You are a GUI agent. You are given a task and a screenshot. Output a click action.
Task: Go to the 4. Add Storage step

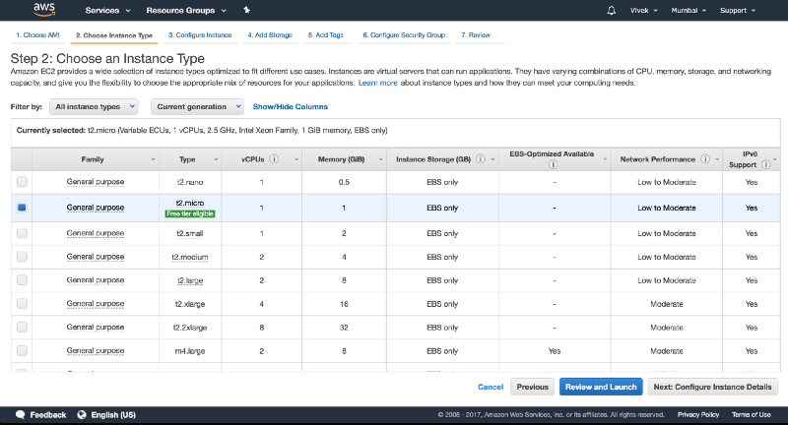point(270,35)
